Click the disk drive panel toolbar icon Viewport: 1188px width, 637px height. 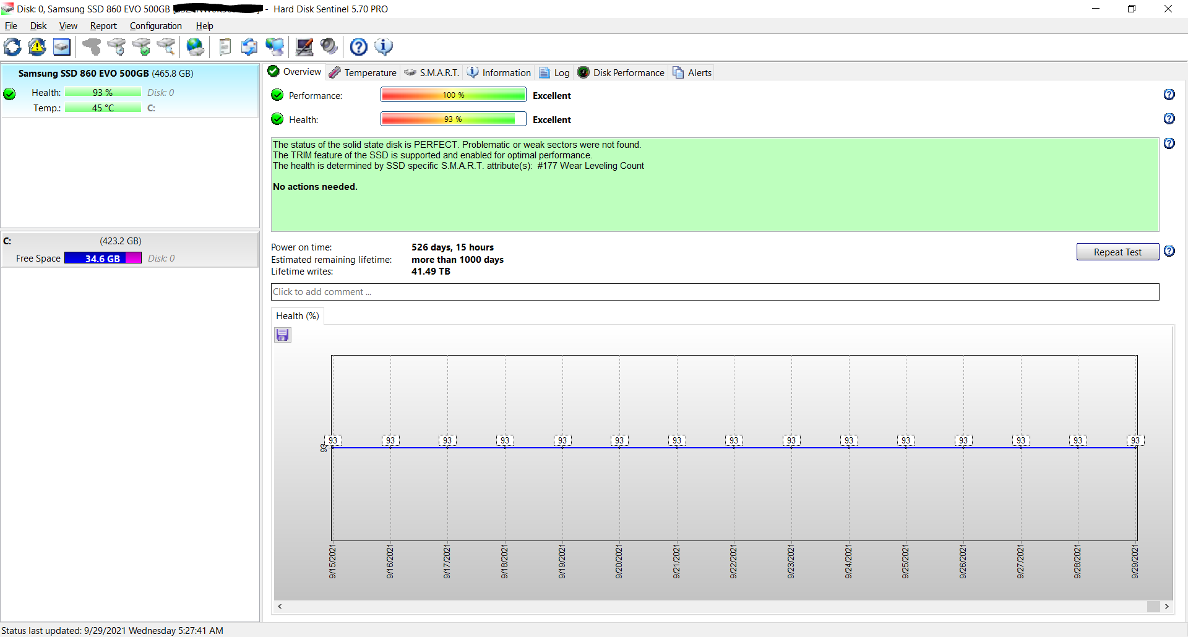(x=62, y=47)
